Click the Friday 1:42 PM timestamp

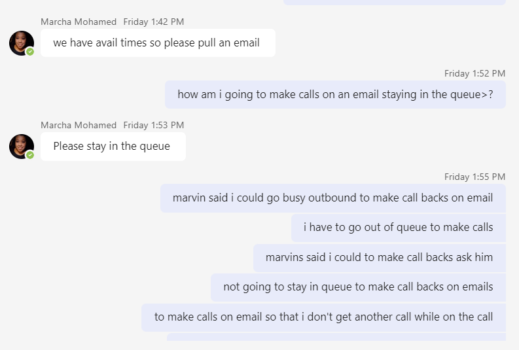(154, 22)
